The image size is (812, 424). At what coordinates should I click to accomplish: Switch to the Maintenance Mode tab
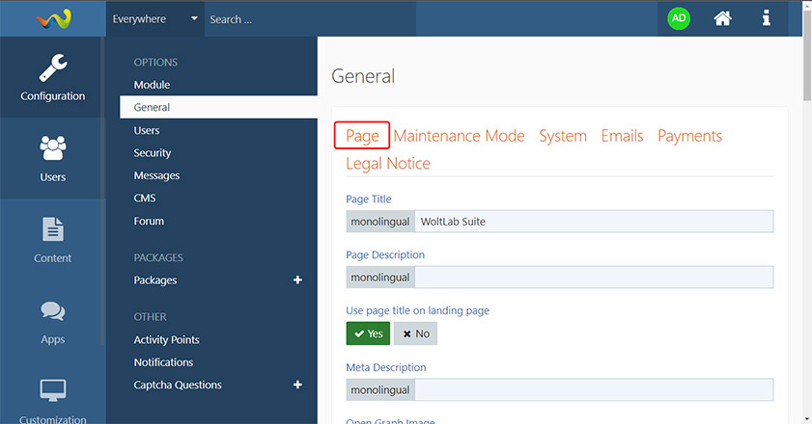click(459, 136)
